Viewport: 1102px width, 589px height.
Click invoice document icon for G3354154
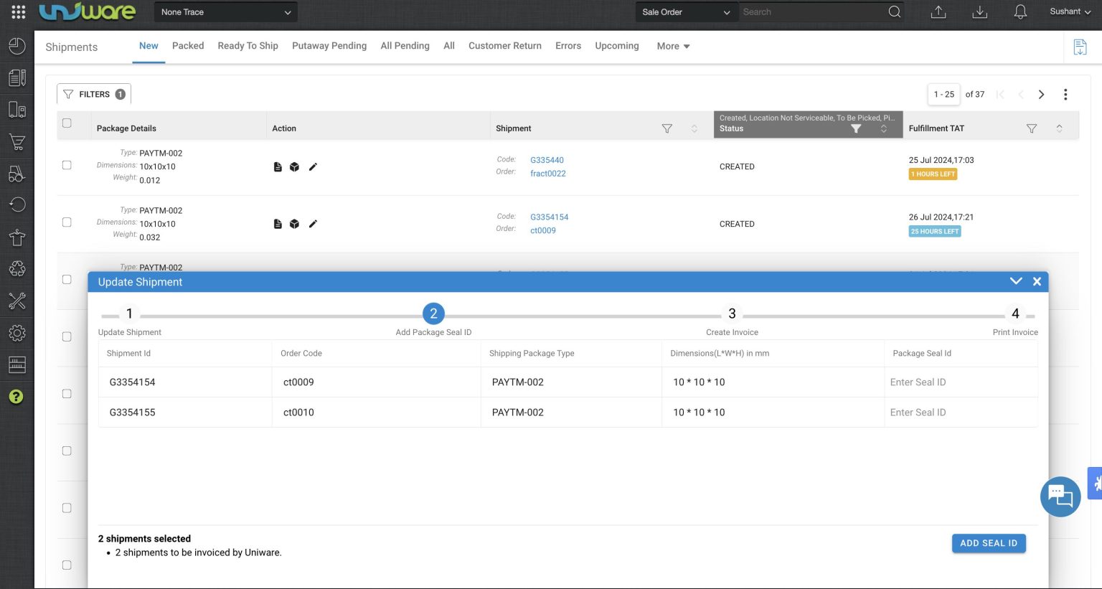point(278,224)
